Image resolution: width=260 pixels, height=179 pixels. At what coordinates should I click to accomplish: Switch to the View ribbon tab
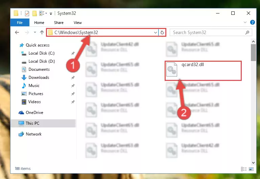78,23
